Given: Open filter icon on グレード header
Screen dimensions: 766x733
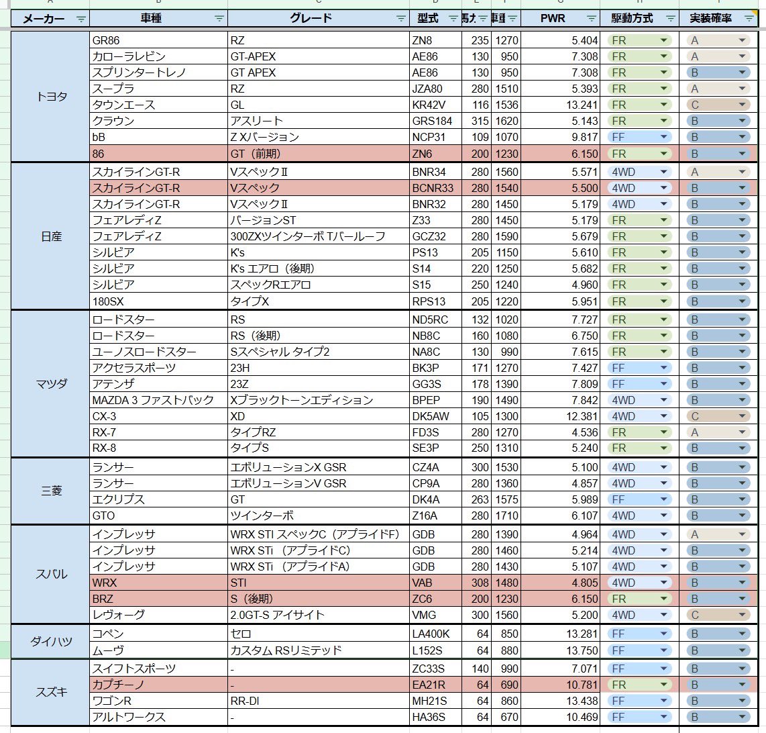Looking at the screenshot, I should coord(401,19).
